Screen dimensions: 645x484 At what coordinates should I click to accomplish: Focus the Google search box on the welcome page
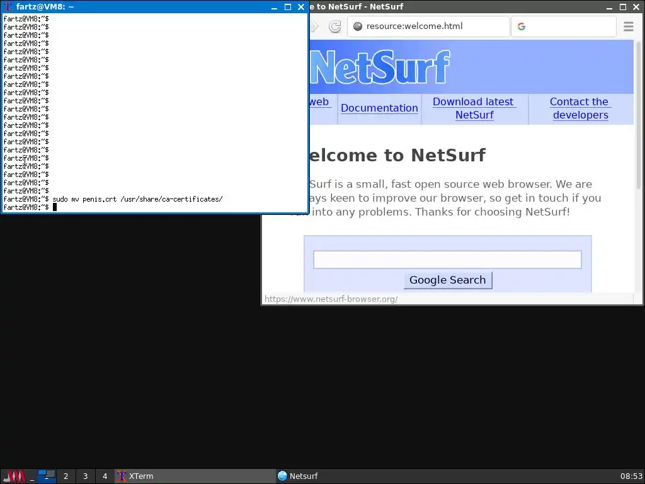tap(447, 259)
